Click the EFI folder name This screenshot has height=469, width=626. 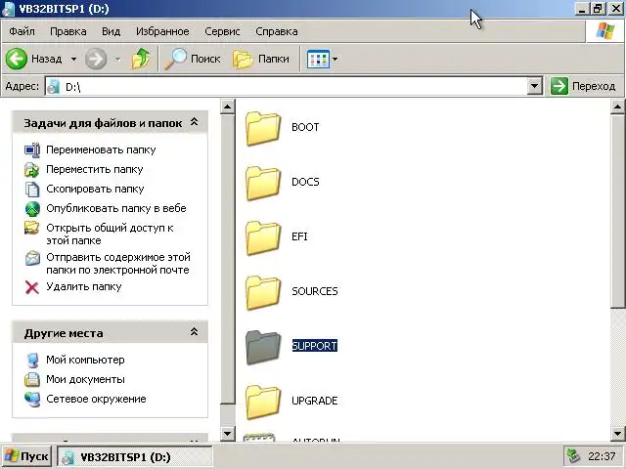point(300,236)
